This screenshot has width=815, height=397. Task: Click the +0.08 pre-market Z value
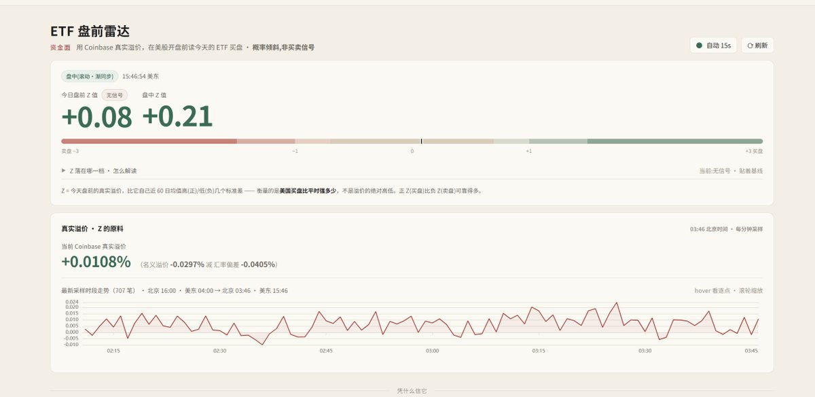click(x=96, y=118)
